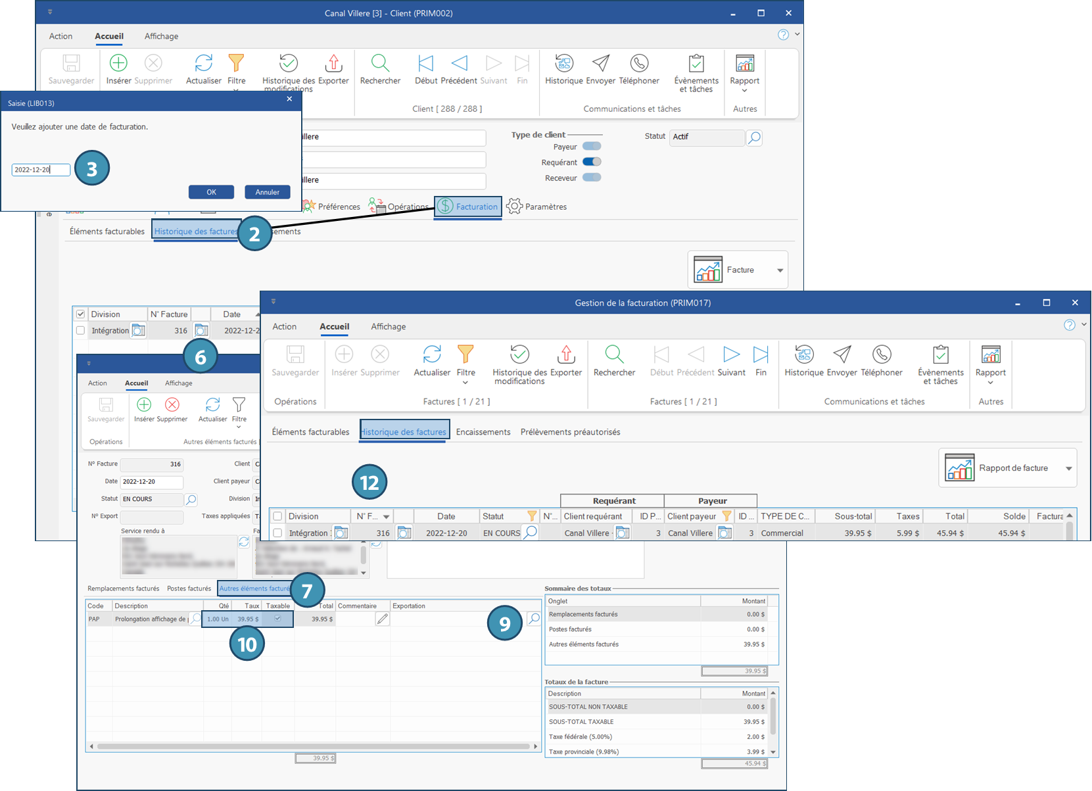The image size is (1092, 791).
Task: Click Annuler in the Saisie dialog
Action: point(267,192)
